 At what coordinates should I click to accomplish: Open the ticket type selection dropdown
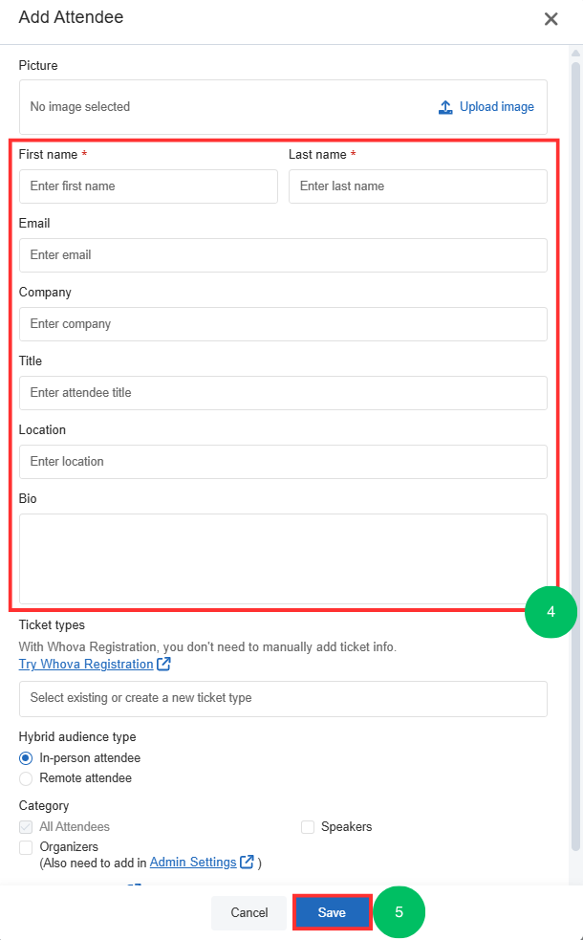[283, 698]
